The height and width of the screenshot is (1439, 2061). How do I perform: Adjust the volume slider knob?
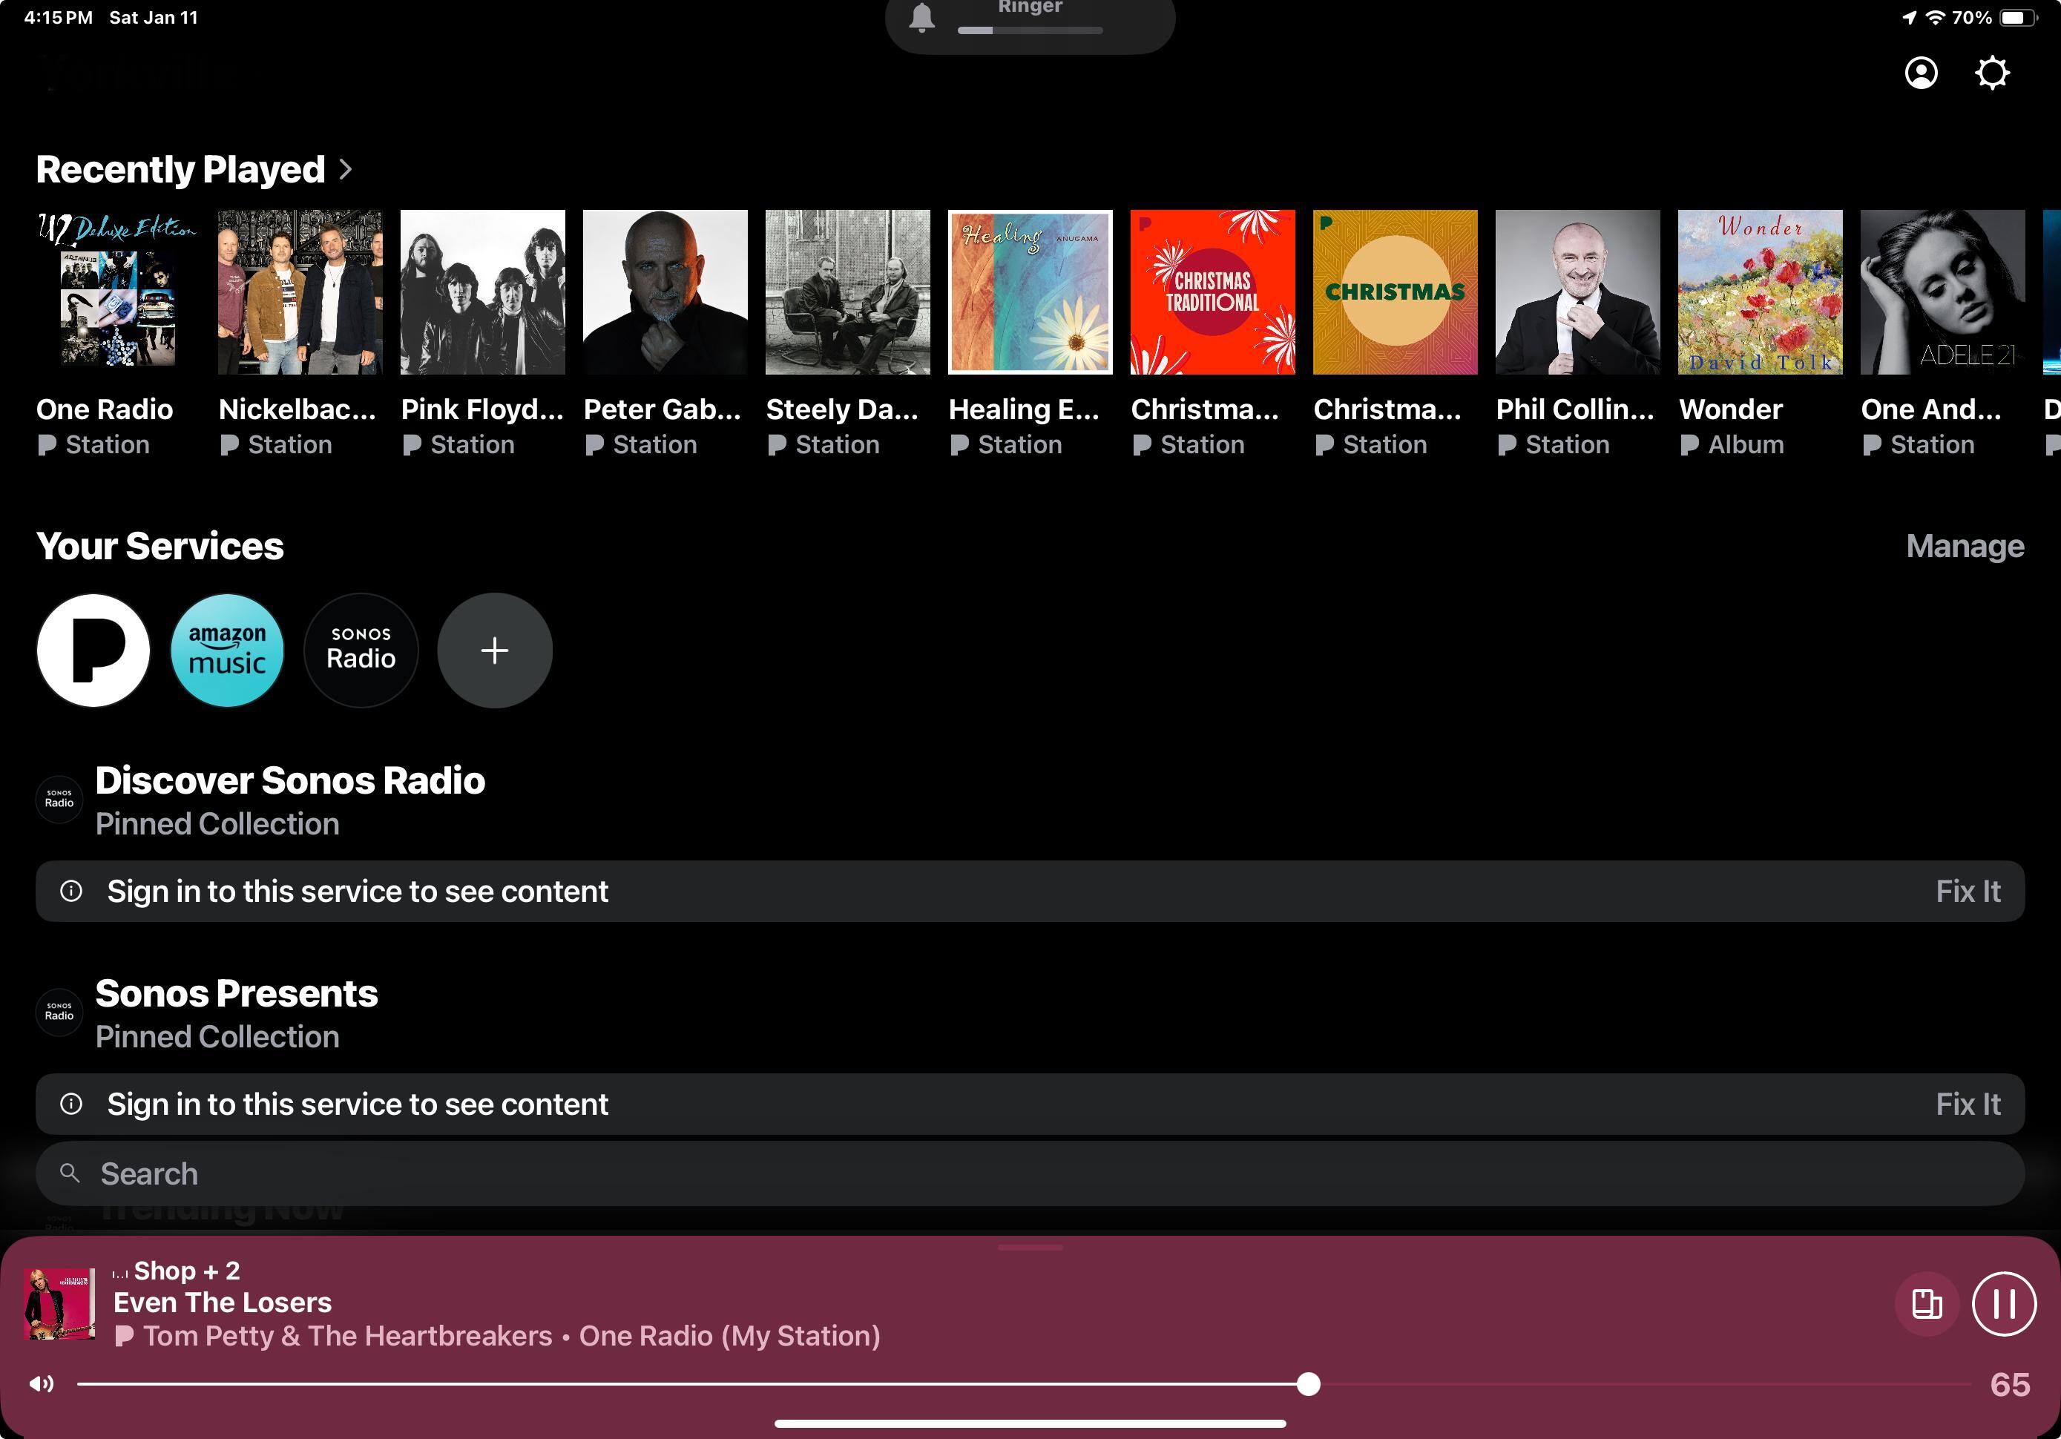click(x=1308, y=1383)
